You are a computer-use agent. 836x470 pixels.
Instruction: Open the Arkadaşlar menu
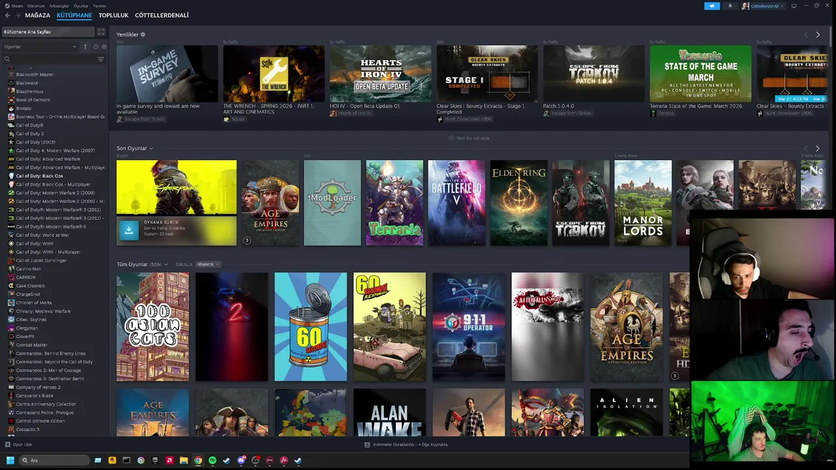(x=59, y=6)
